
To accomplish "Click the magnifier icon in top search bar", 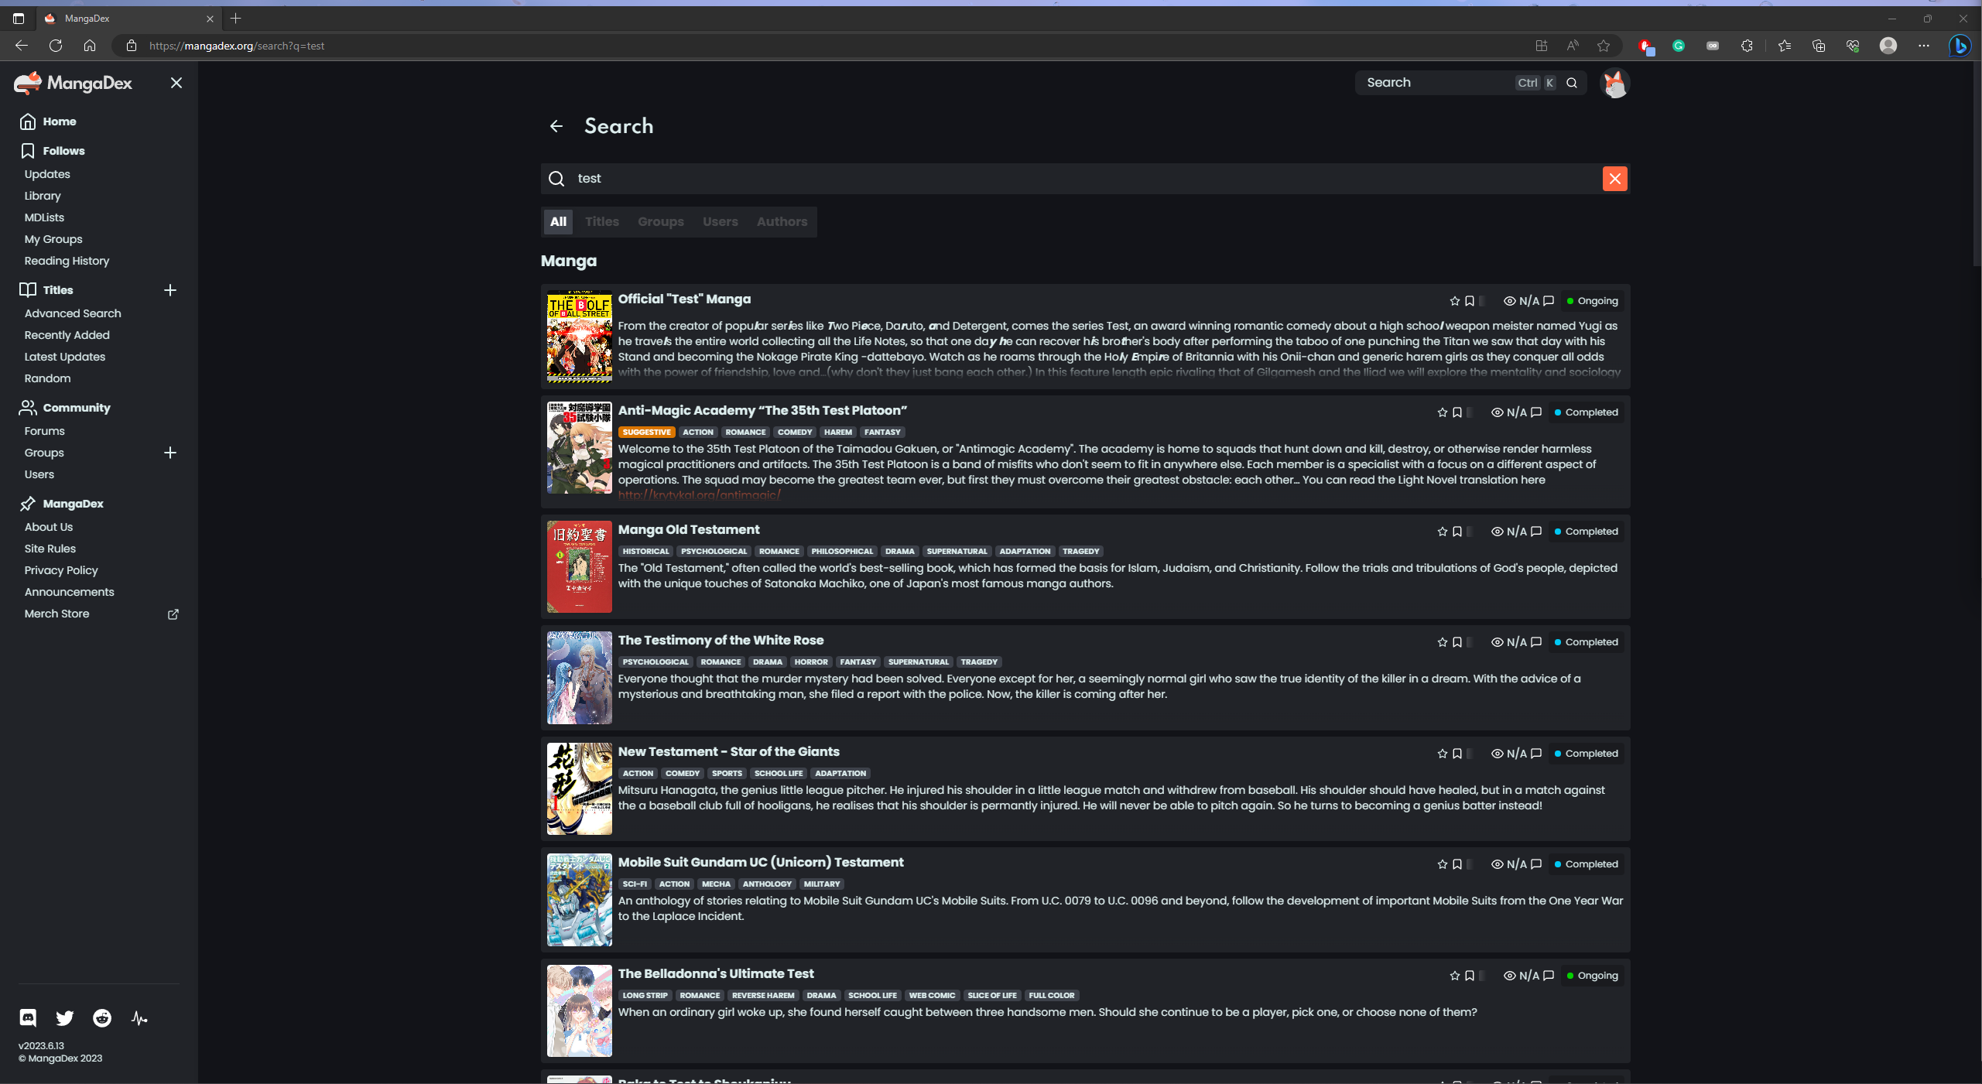I will [x=1572, y=83].
